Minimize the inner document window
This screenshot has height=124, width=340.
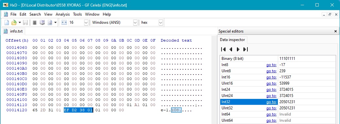(x=324, y=14)
